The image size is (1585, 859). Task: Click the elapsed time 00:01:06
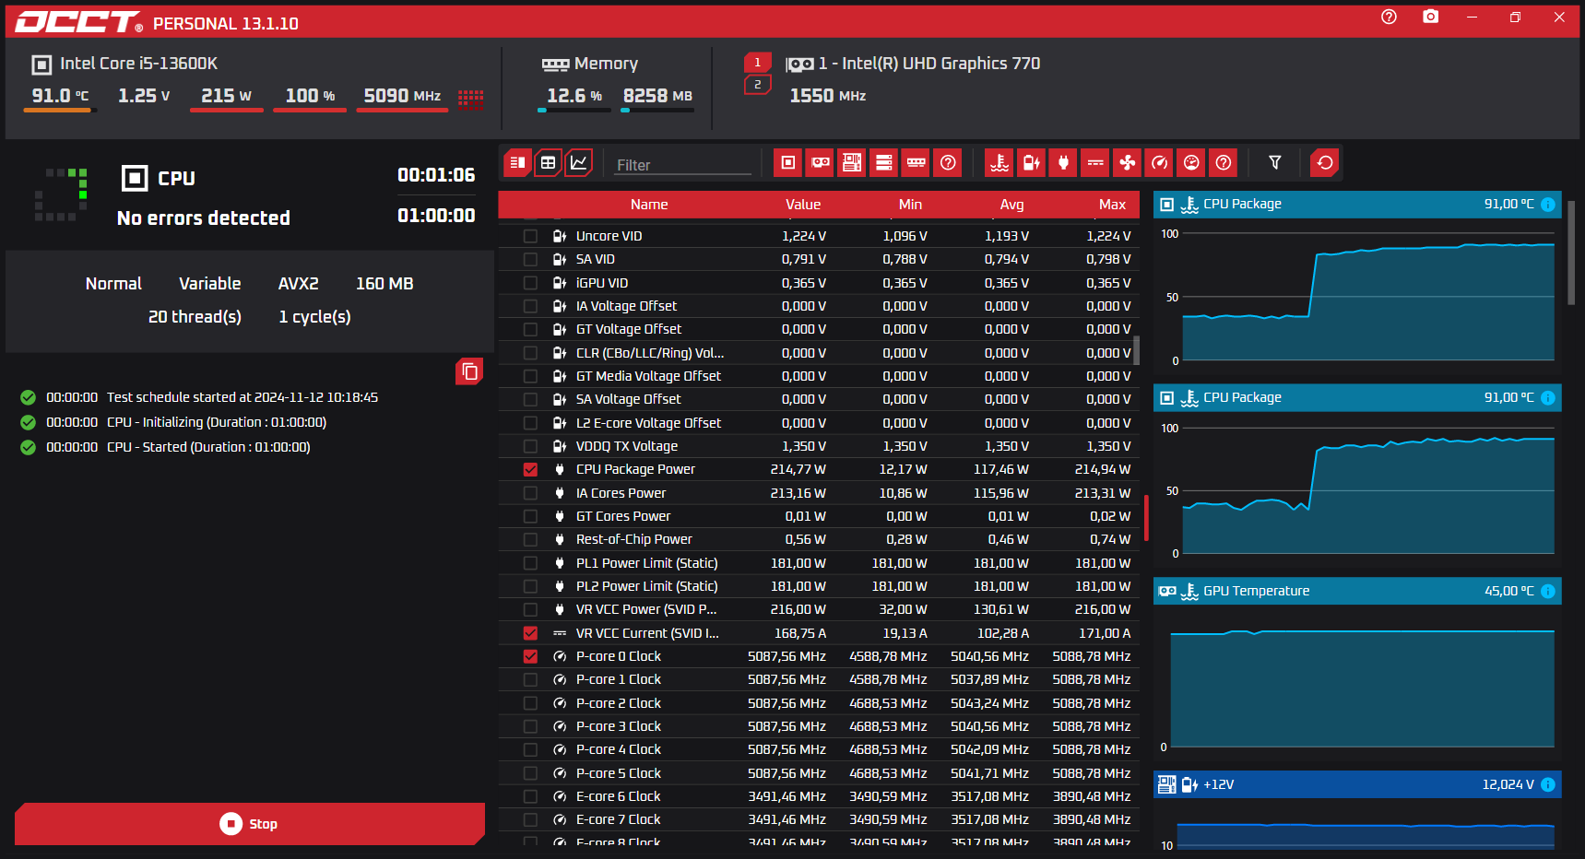[436, 175]
